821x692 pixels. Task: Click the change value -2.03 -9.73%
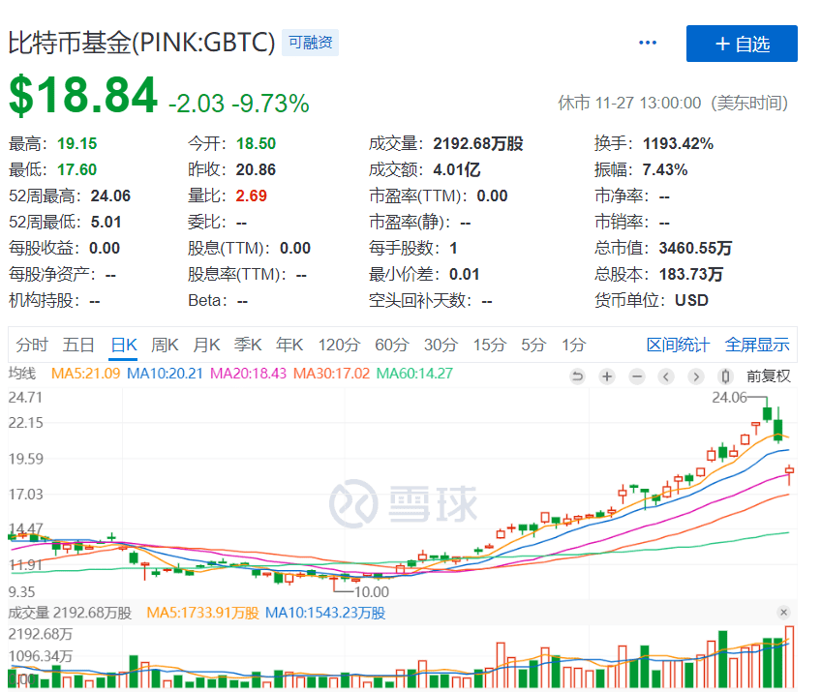(239, 104)
